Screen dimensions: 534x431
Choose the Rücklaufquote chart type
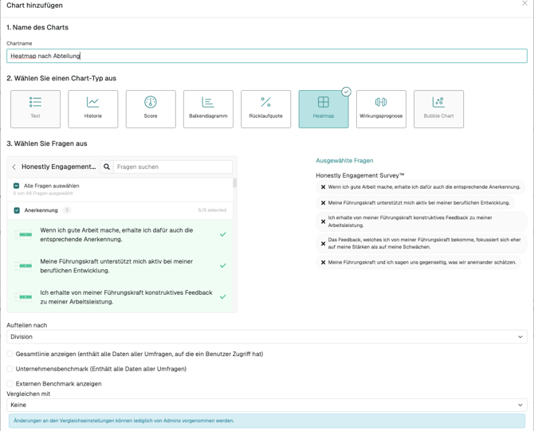[x=265, y=108]
